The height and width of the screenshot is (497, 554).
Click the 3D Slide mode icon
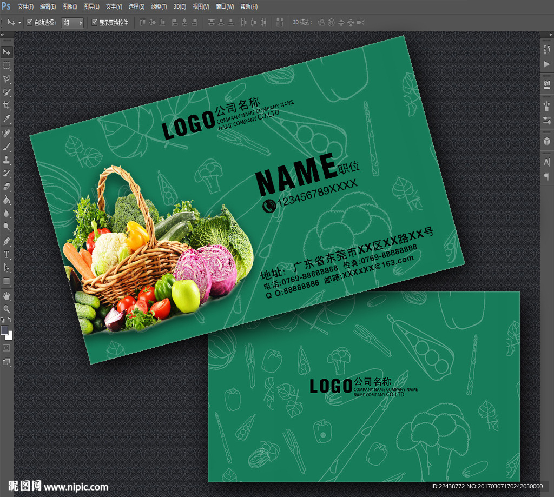[x=351, y=23]
